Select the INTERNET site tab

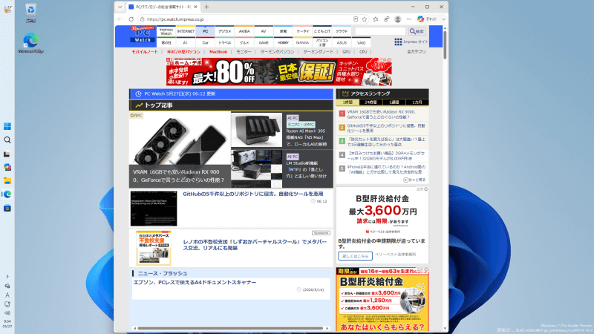186,31
